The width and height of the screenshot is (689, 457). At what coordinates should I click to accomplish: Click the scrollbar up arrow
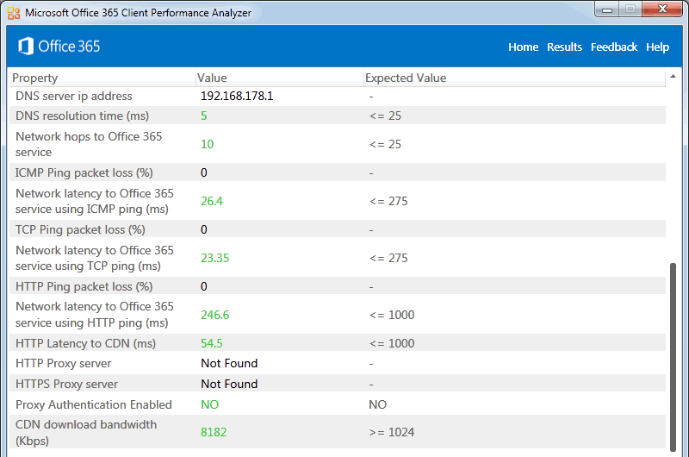click(673, 77)
